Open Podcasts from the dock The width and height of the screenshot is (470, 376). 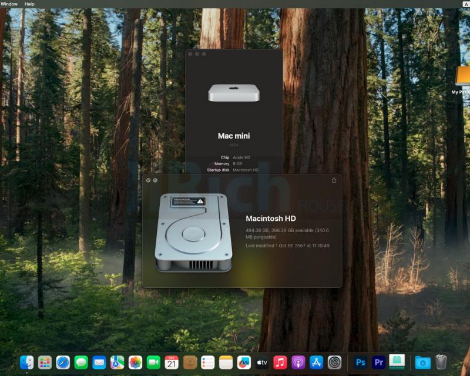tap(298, 362)
